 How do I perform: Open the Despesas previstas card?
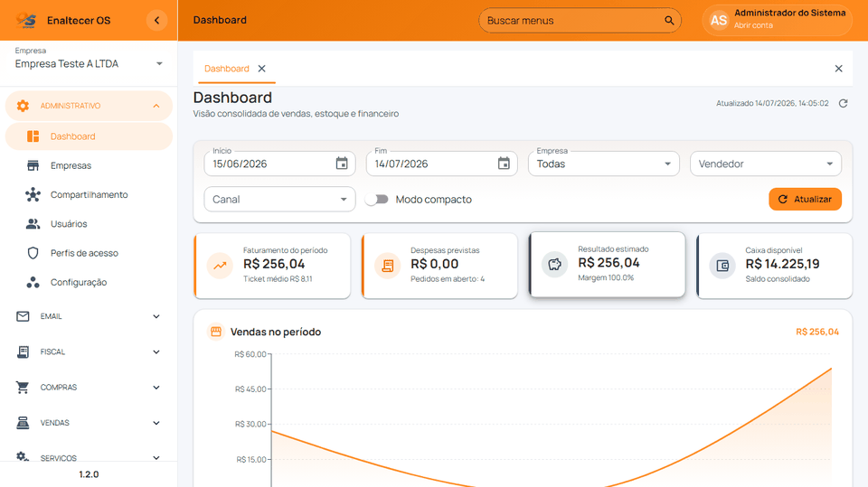pyautogui.click(x=439, y=266)
